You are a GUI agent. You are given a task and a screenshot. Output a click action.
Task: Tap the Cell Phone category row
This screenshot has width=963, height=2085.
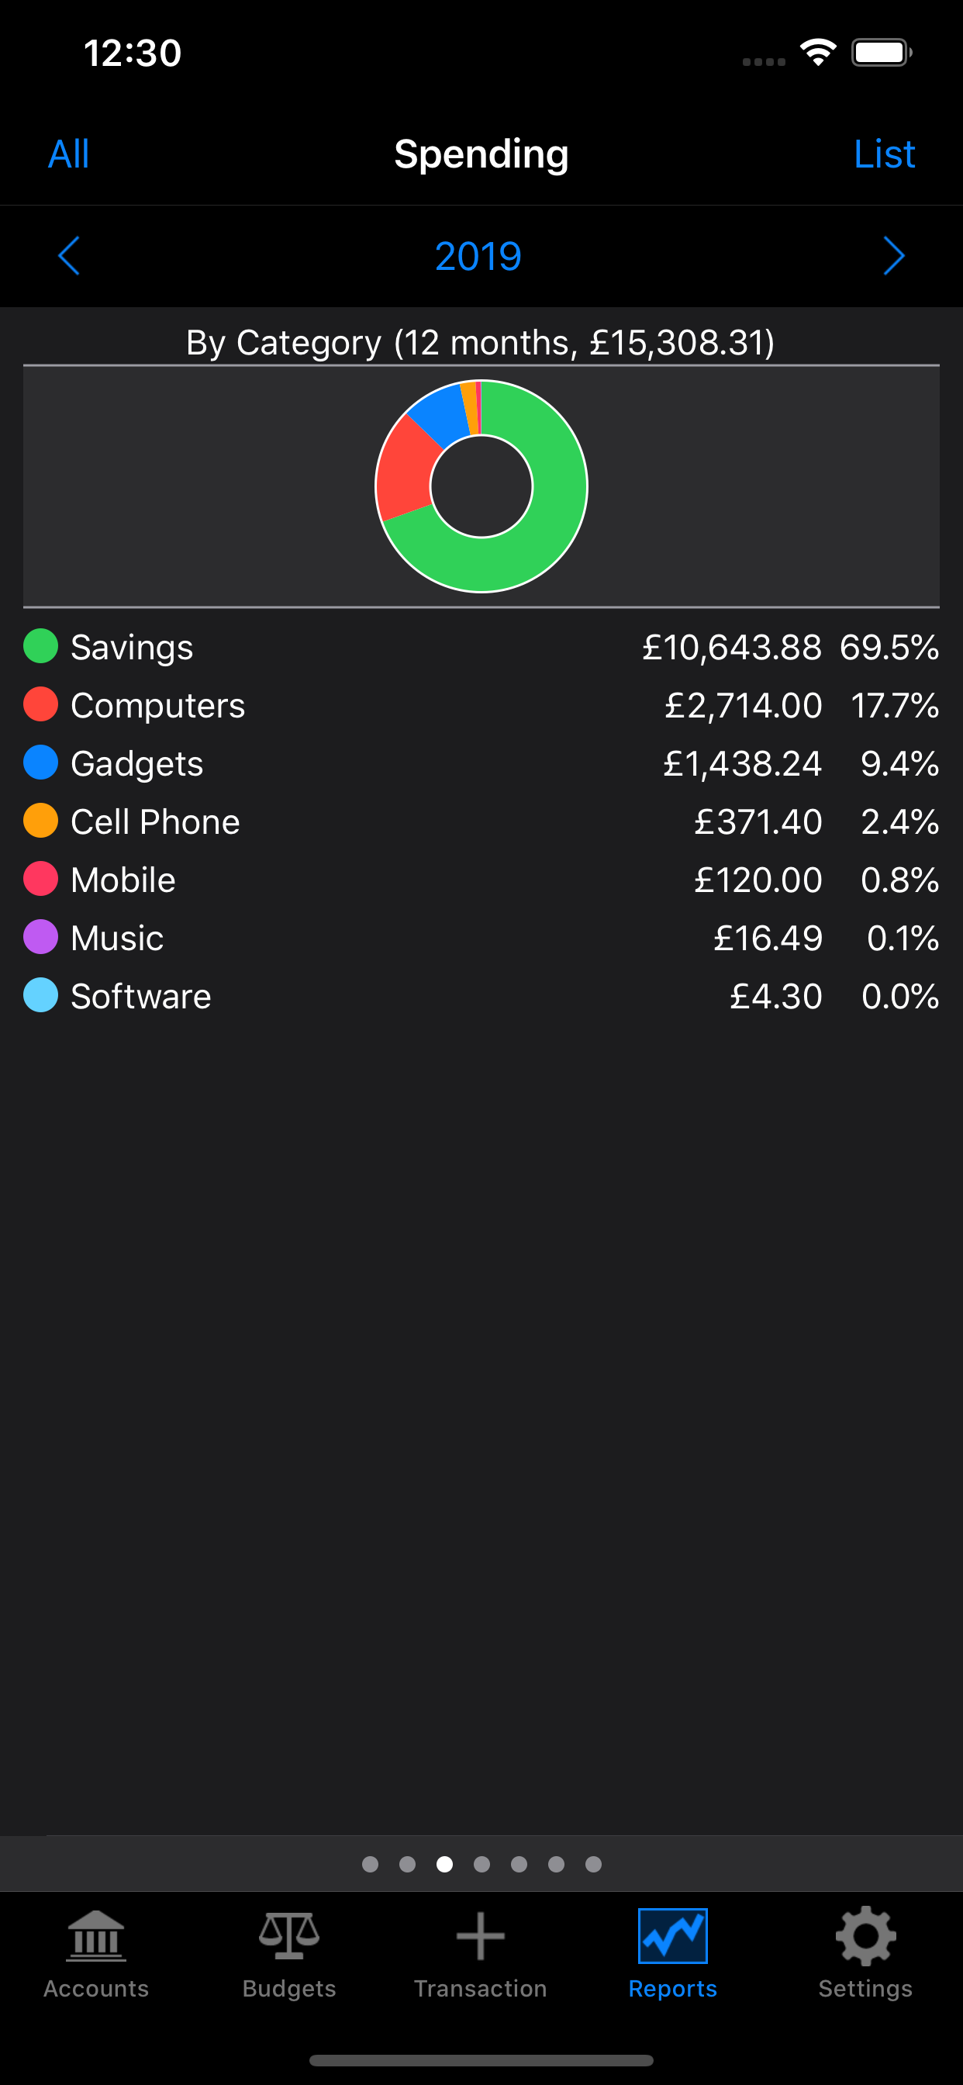pos(481,821)
